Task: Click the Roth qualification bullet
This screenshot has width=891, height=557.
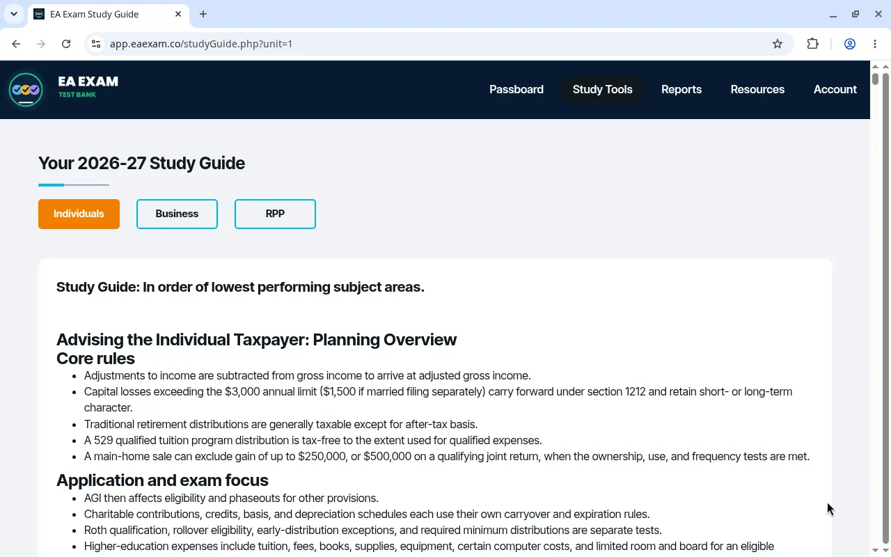Action: 373,531
